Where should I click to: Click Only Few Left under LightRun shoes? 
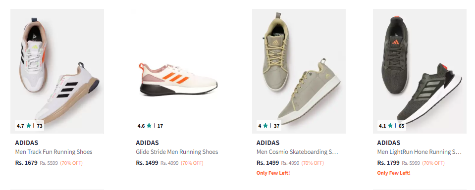(x=394, y=173)
